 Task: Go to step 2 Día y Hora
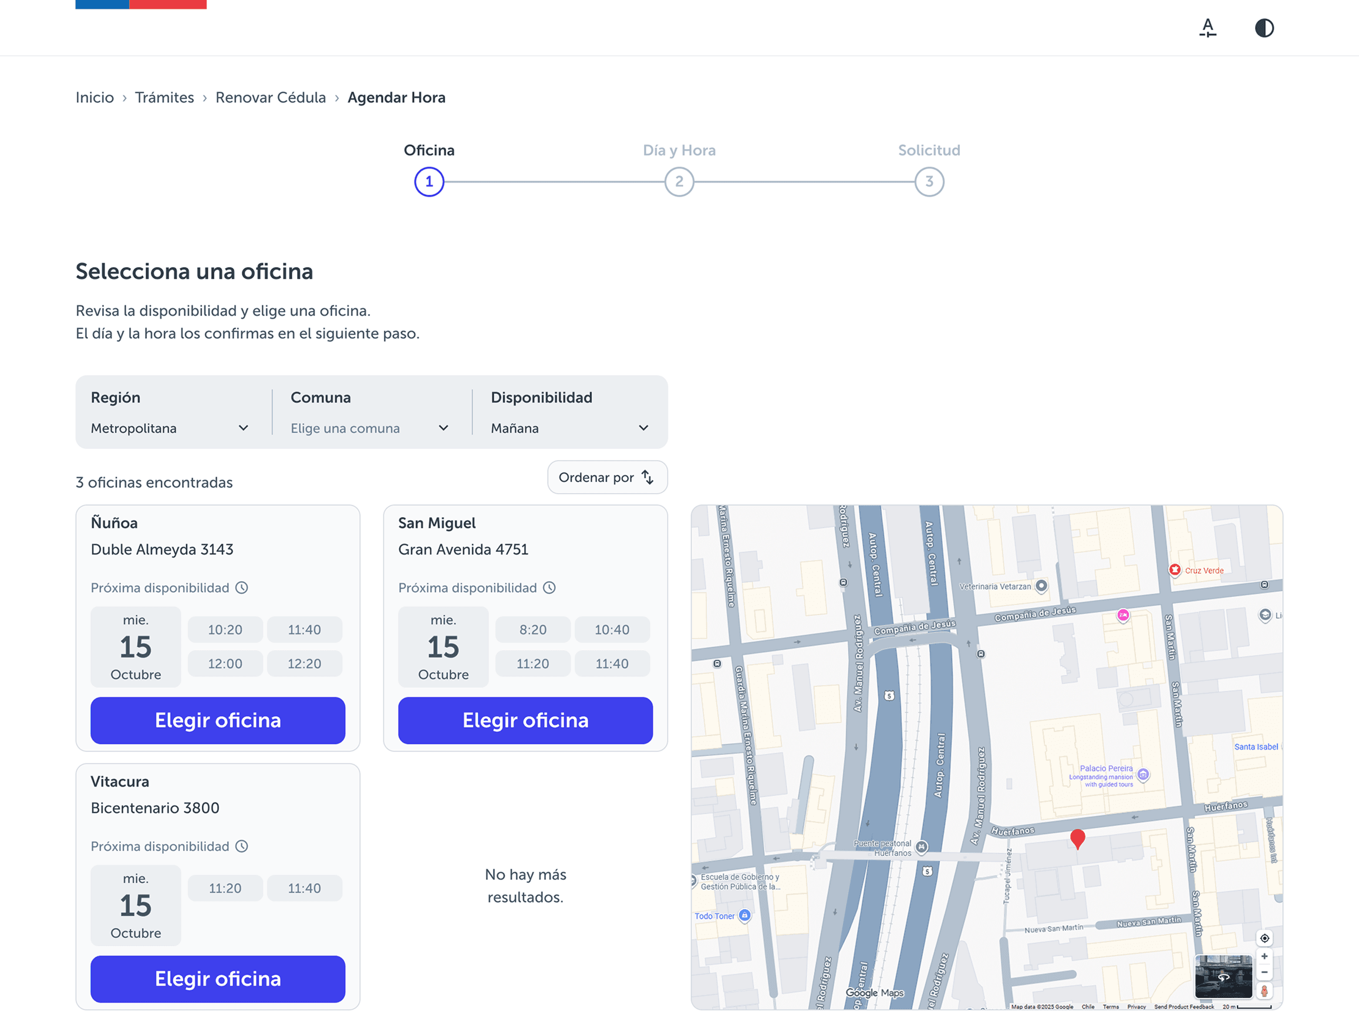[x=679, y=182]
